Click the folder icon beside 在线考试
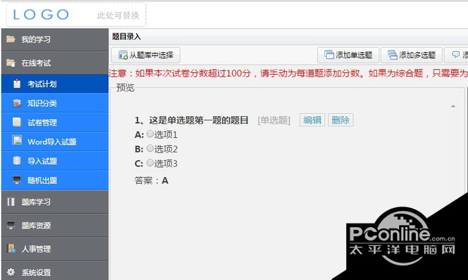The image size is (468, 280). tap(11, 63)
